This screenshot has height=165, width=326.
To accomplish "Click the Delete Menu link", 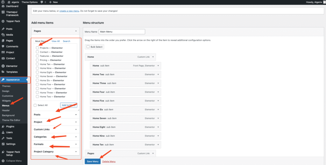I will (x=109, y=161).
